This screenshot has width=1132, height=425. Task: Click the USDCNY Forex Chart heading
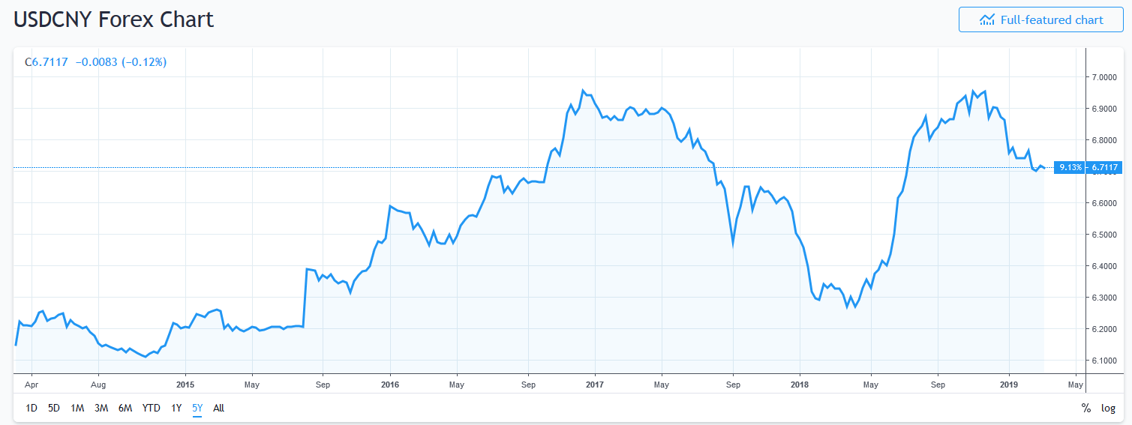click(x=114, y=19)
